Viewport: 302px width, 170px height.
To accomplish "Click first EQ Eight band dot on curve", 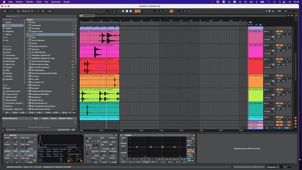I will point(136,147).
